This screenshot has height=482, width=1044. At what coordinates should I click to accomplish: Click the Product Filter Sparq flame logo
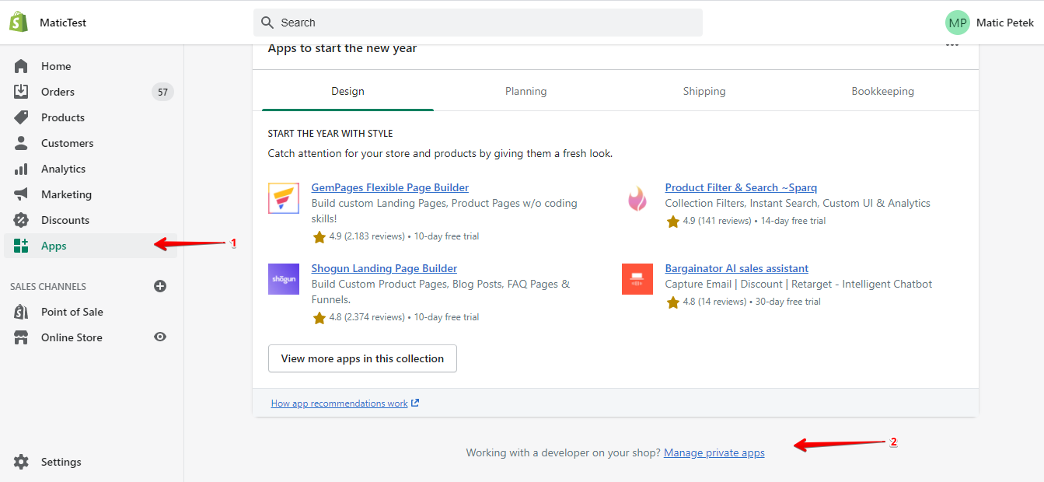(637, 198)
